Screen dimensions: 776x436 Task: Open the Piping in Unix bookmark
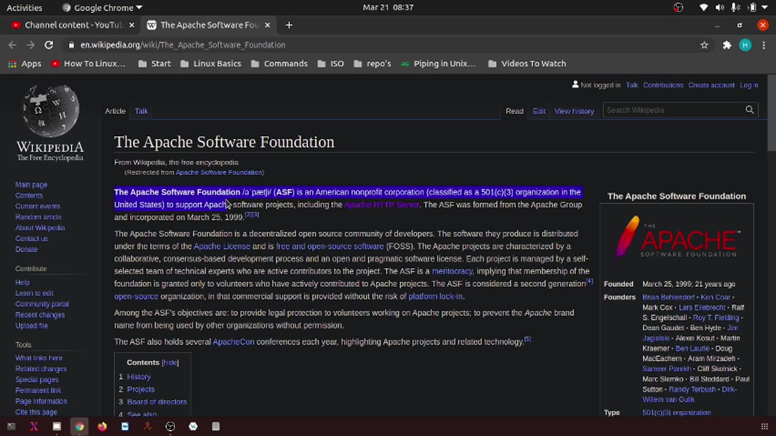438,64
